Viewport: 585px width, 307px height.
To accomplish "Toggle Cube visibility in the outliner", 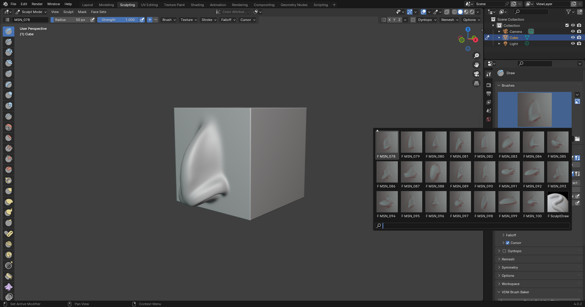I will pos(573,37).
